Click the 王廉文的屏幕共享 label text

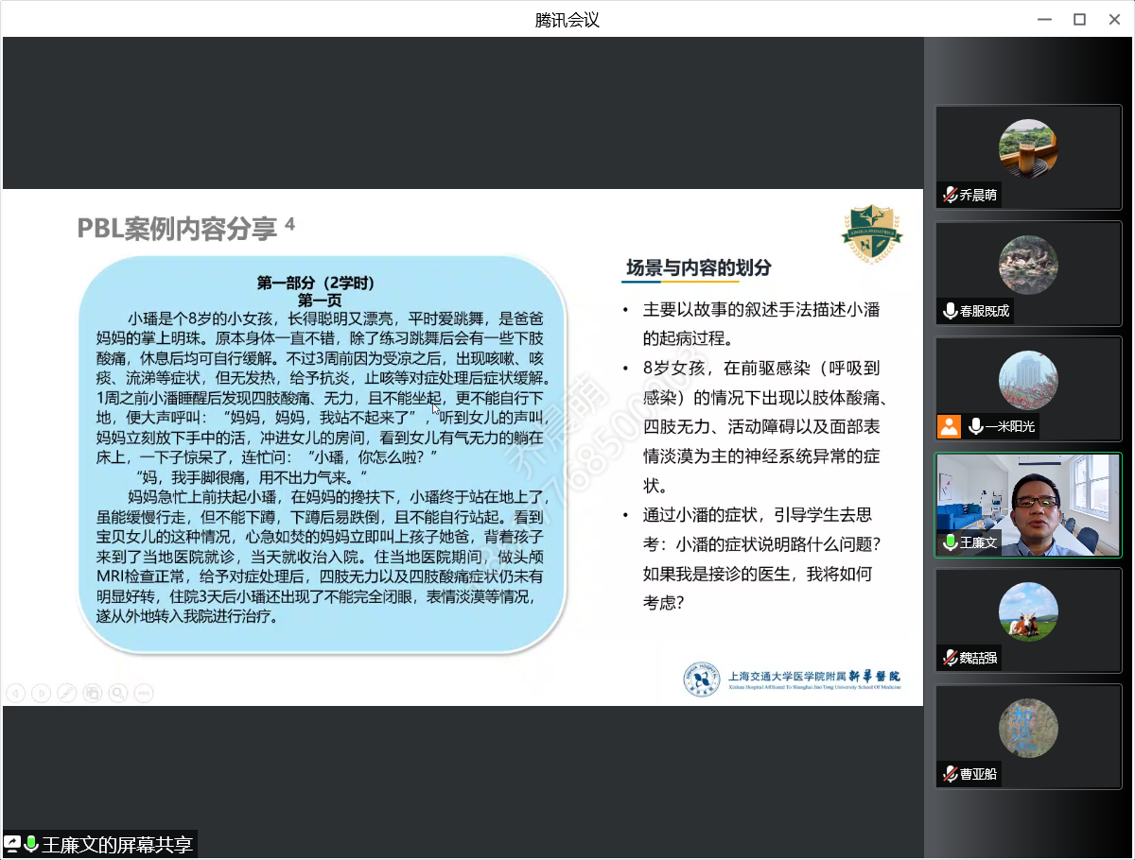click(117, 844)
